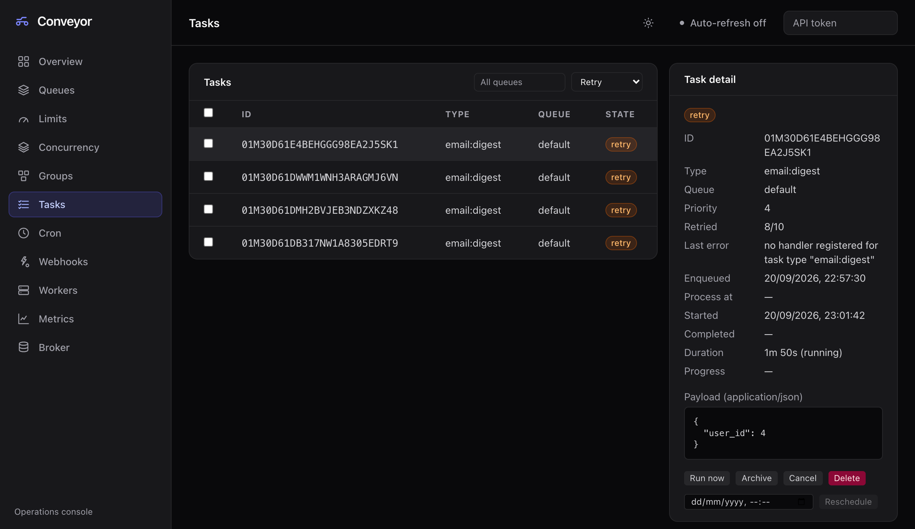Click the Run now button

(707, 478)
